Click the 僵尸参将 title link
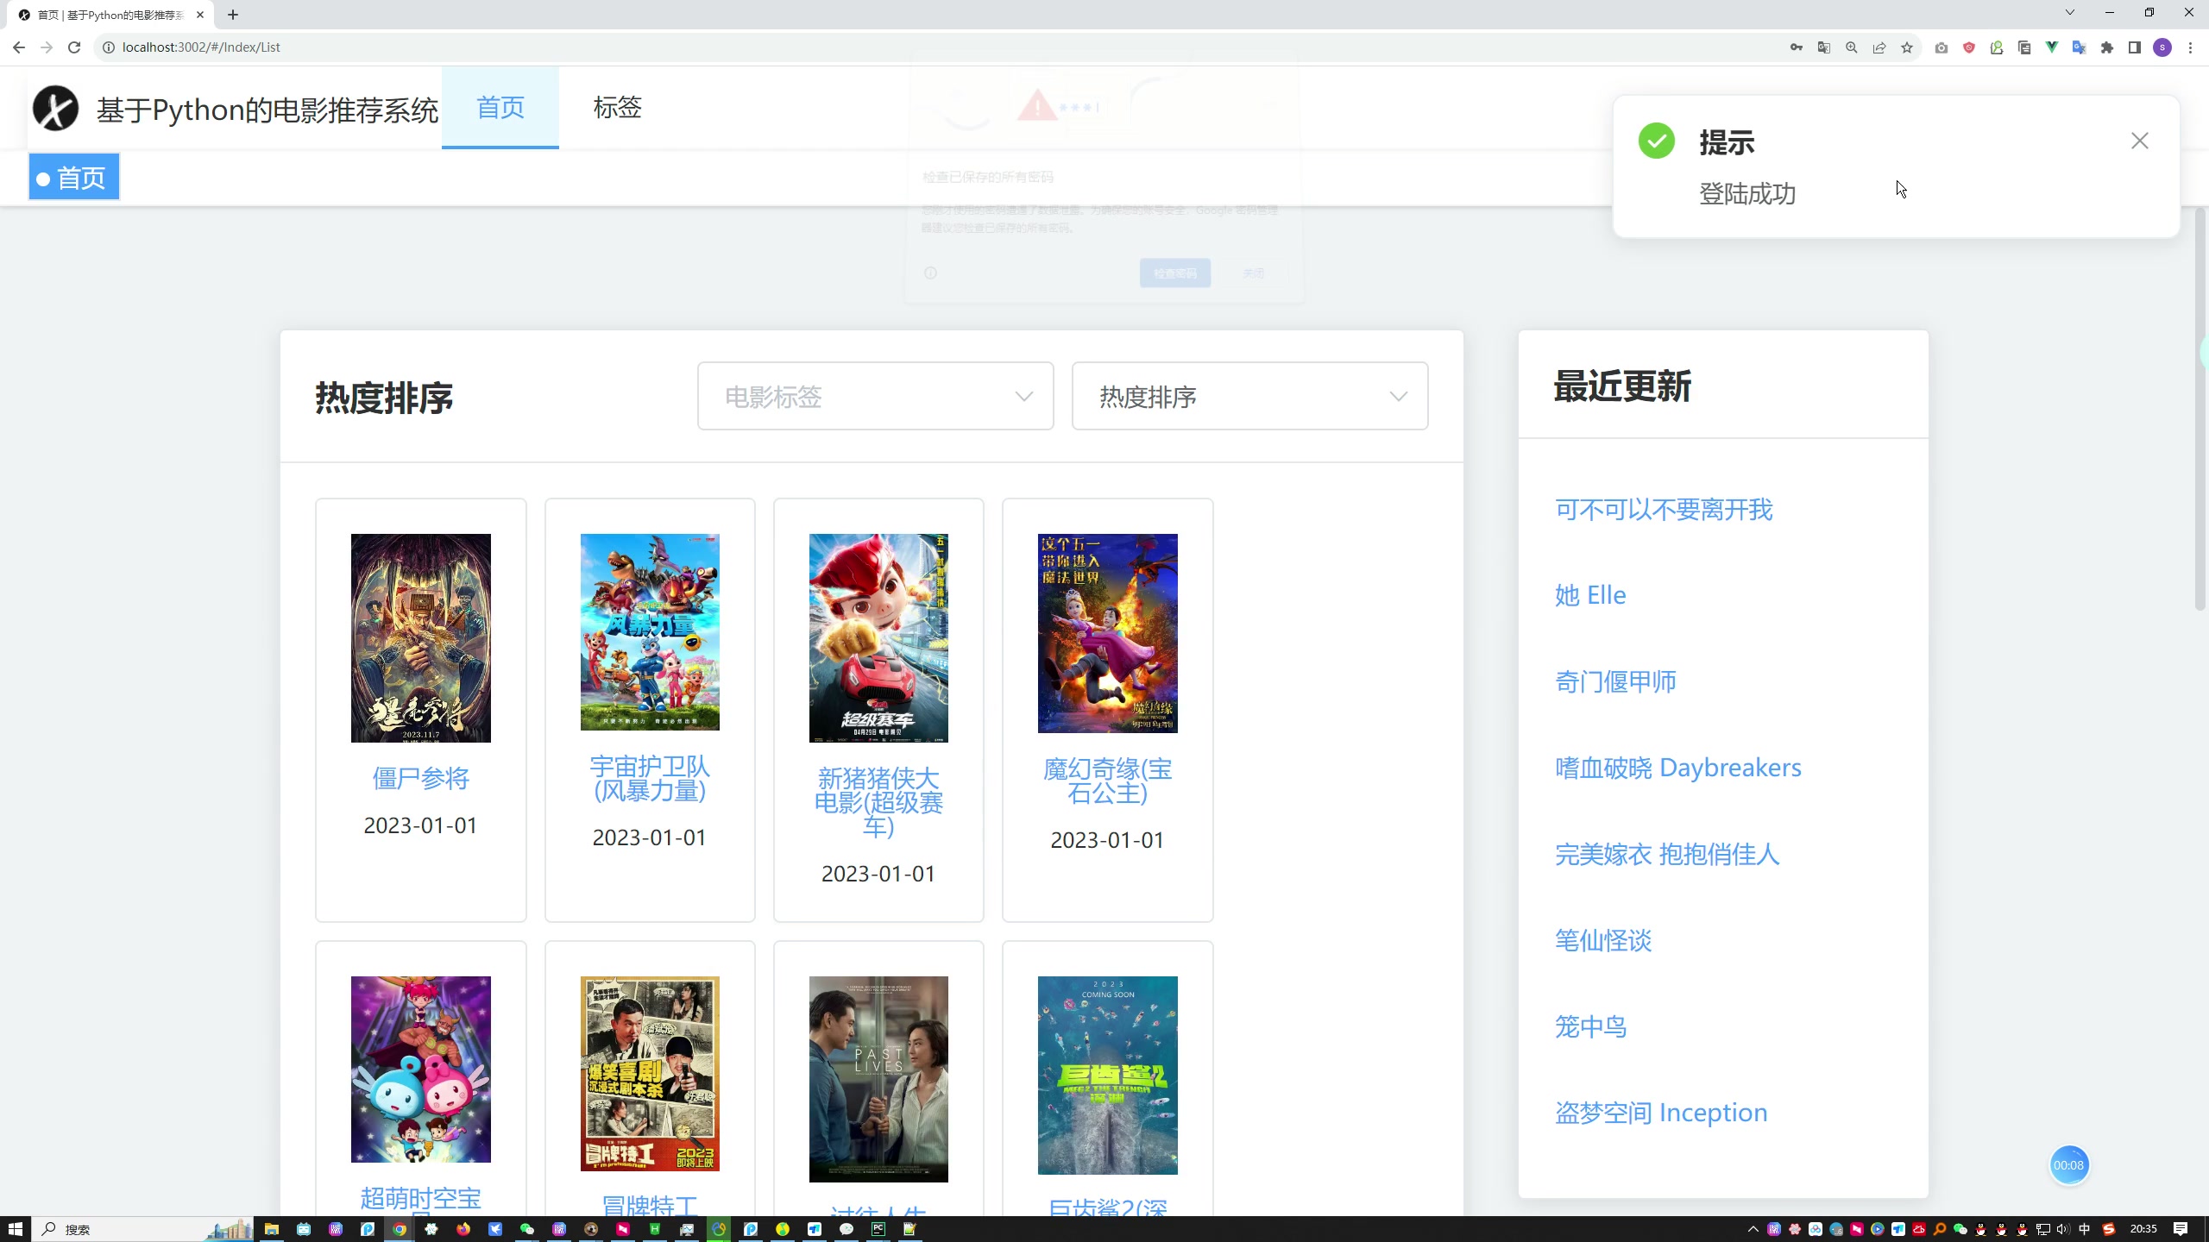This screenshot has height=1242, width=2209. 421,778
